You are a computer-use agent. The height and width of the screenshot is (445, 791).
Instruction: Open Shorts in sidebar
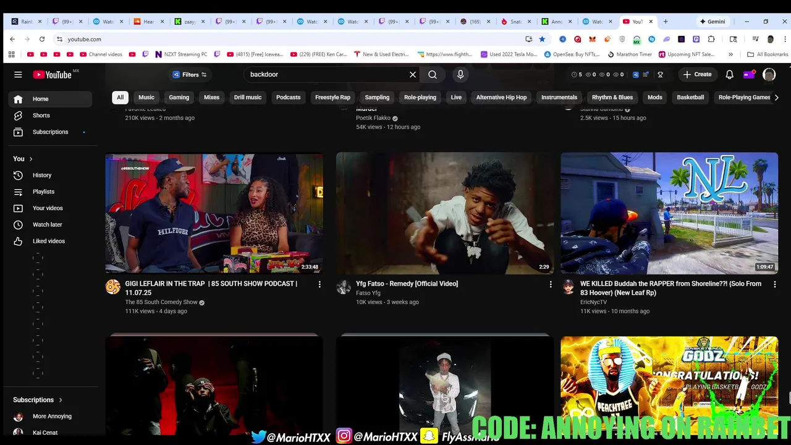51,116
